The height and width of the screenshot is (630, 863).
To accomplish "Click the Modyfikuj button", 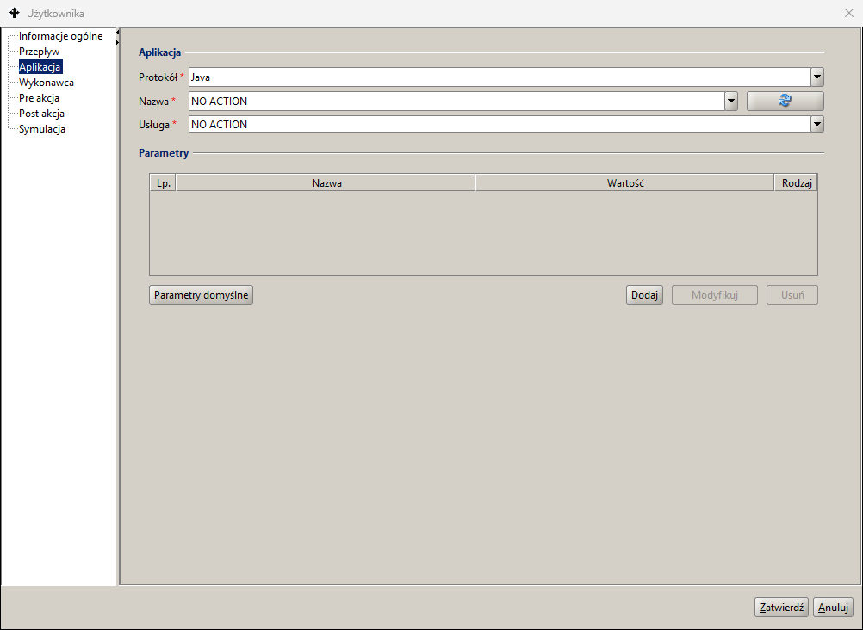I will pos(714,295).
